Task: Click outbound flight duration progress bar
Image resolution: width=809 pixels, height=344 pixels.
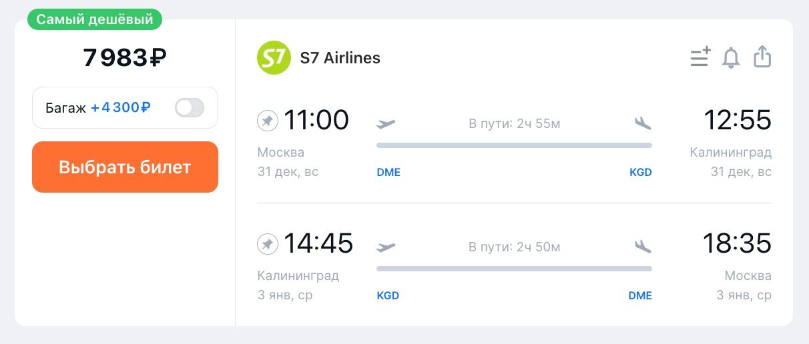Action: tap(514, 145)
